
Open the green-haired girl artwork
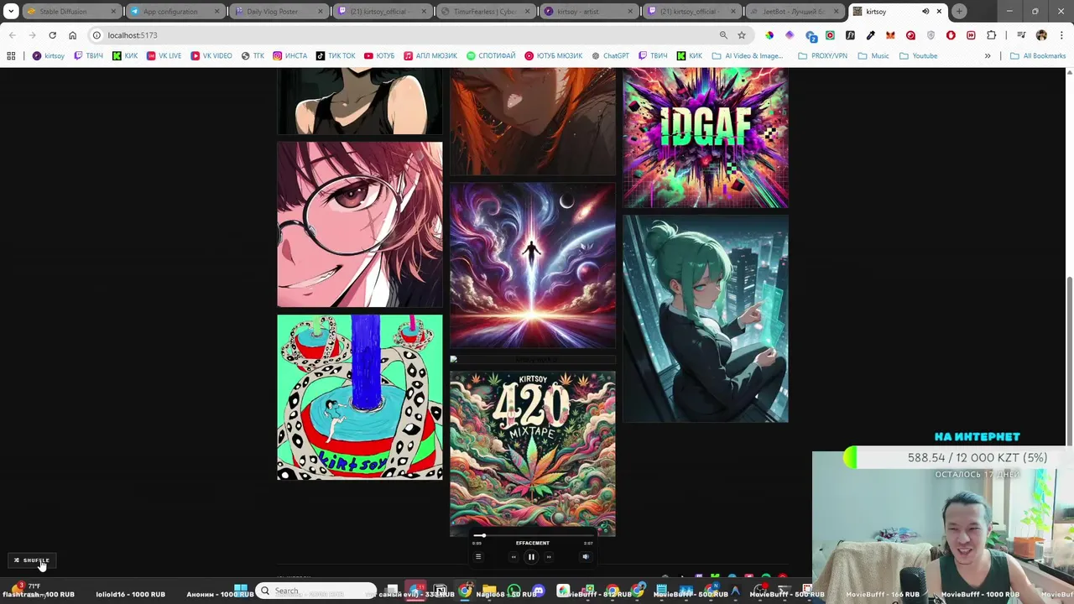coord(706,319)
